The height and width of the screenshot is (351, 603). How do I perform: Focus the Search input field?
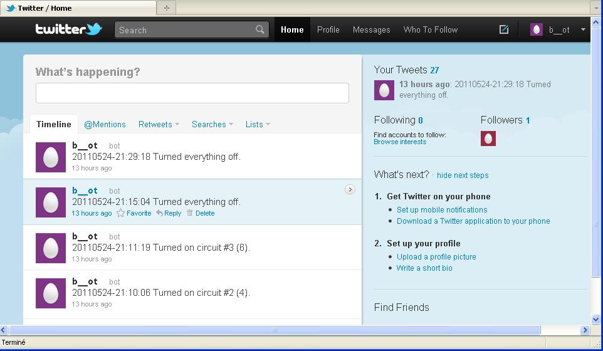[x=186, y=29]
